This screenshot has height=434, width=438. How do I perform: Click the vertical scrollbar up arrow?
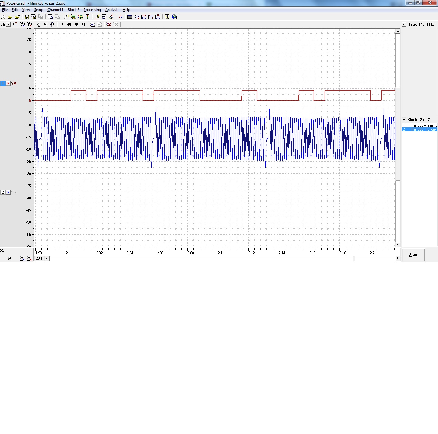pos(398,31)
